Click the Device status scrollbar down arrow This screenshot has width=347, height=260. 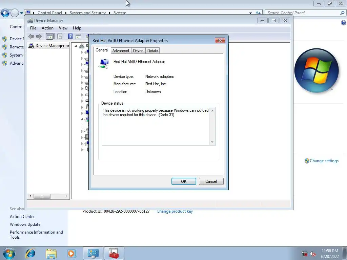pos(212,142)
